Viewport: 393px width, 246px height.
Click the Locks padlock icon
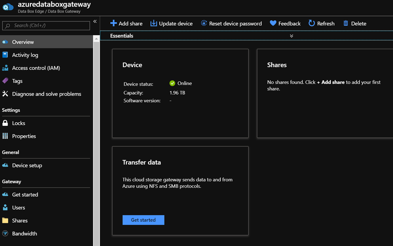[5, 123]
